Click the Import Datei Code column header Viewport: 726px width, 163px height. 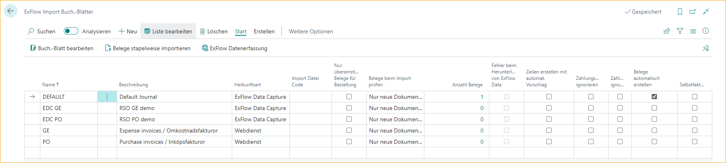click(305, 81)
